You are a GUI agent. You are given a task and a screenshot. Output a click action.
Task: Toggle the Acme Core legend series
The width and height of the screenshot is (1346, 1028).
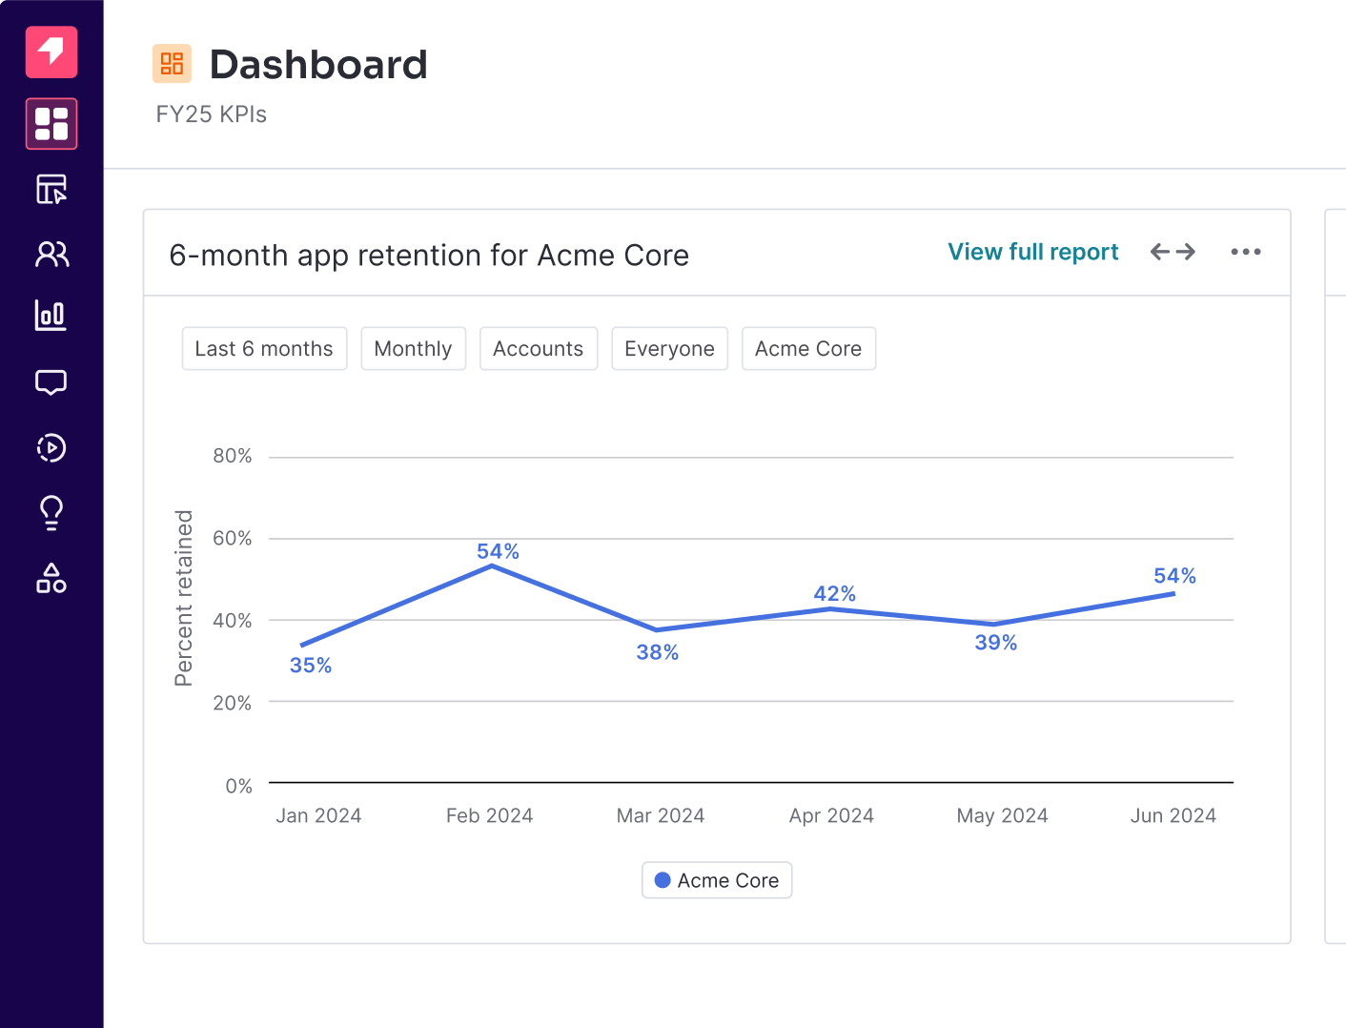pyautogui.click(x=717, y=880)
